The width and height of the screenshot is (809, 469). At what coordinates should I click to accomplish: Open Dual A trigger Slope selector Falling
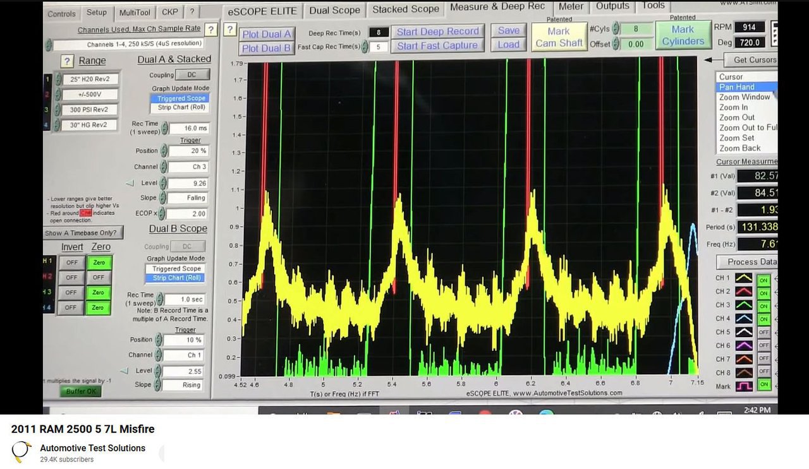188,198
